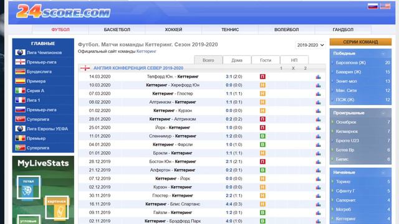Open Бавария (Ж) winning streak entry

349,72
